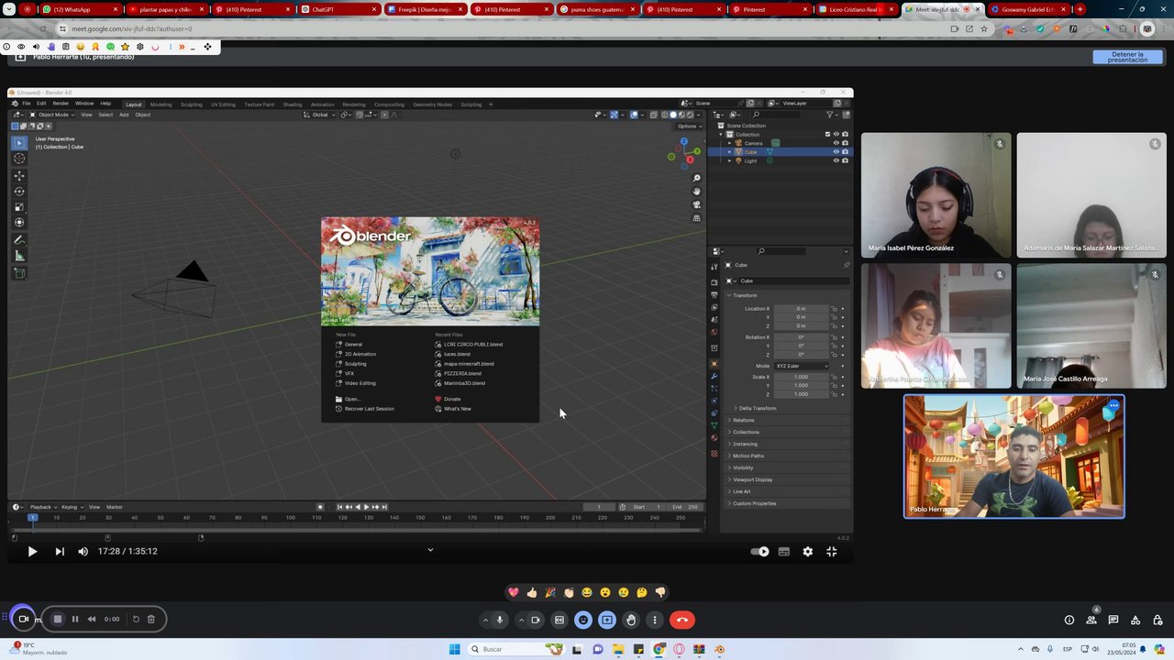Switch to the UV Editing workspace tab

point(223,104)
